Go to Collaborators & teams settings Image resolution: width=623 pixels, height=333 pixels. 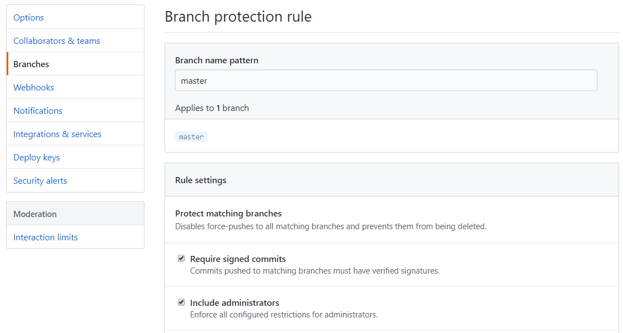[57, 41]
